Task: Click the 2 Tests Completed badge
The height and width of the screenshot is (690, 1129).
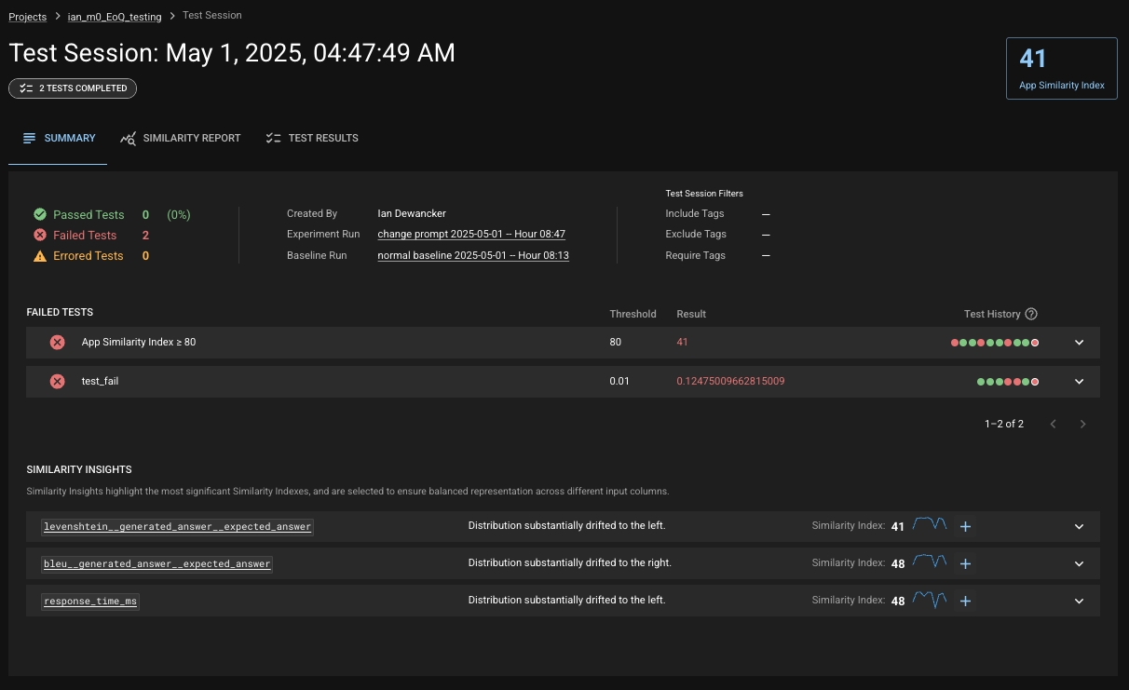Action: tap(73, 88)
